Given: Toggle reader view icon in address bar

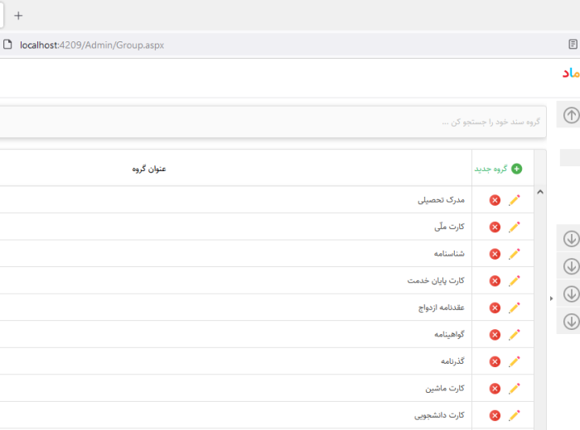Looking at the screenshot, I should click(573, 45).
